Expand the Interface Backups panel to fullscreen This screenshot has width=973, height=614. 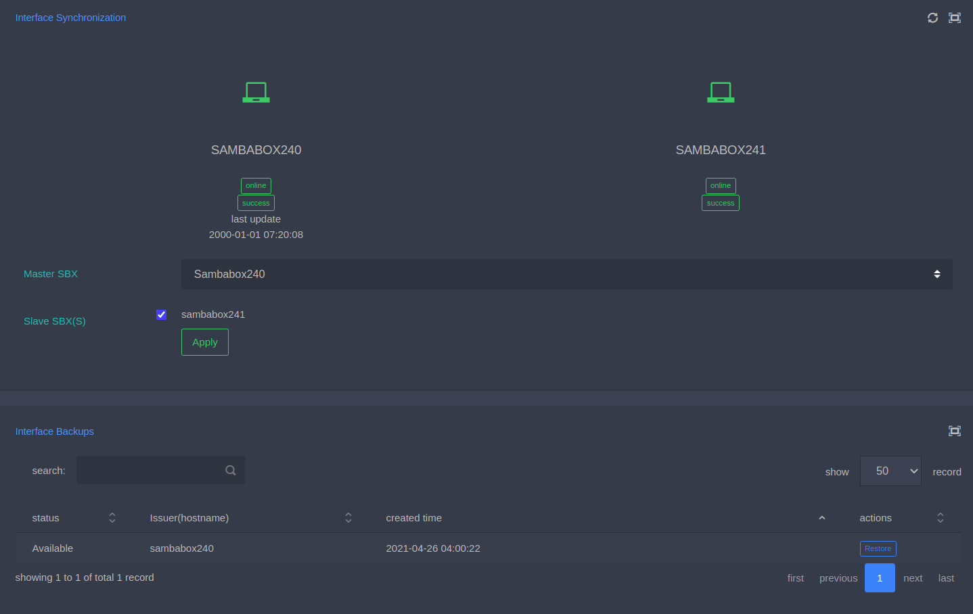pos(954,431)
